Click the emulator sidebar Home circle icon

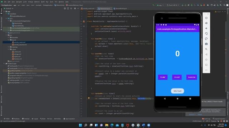pos(206,60)
